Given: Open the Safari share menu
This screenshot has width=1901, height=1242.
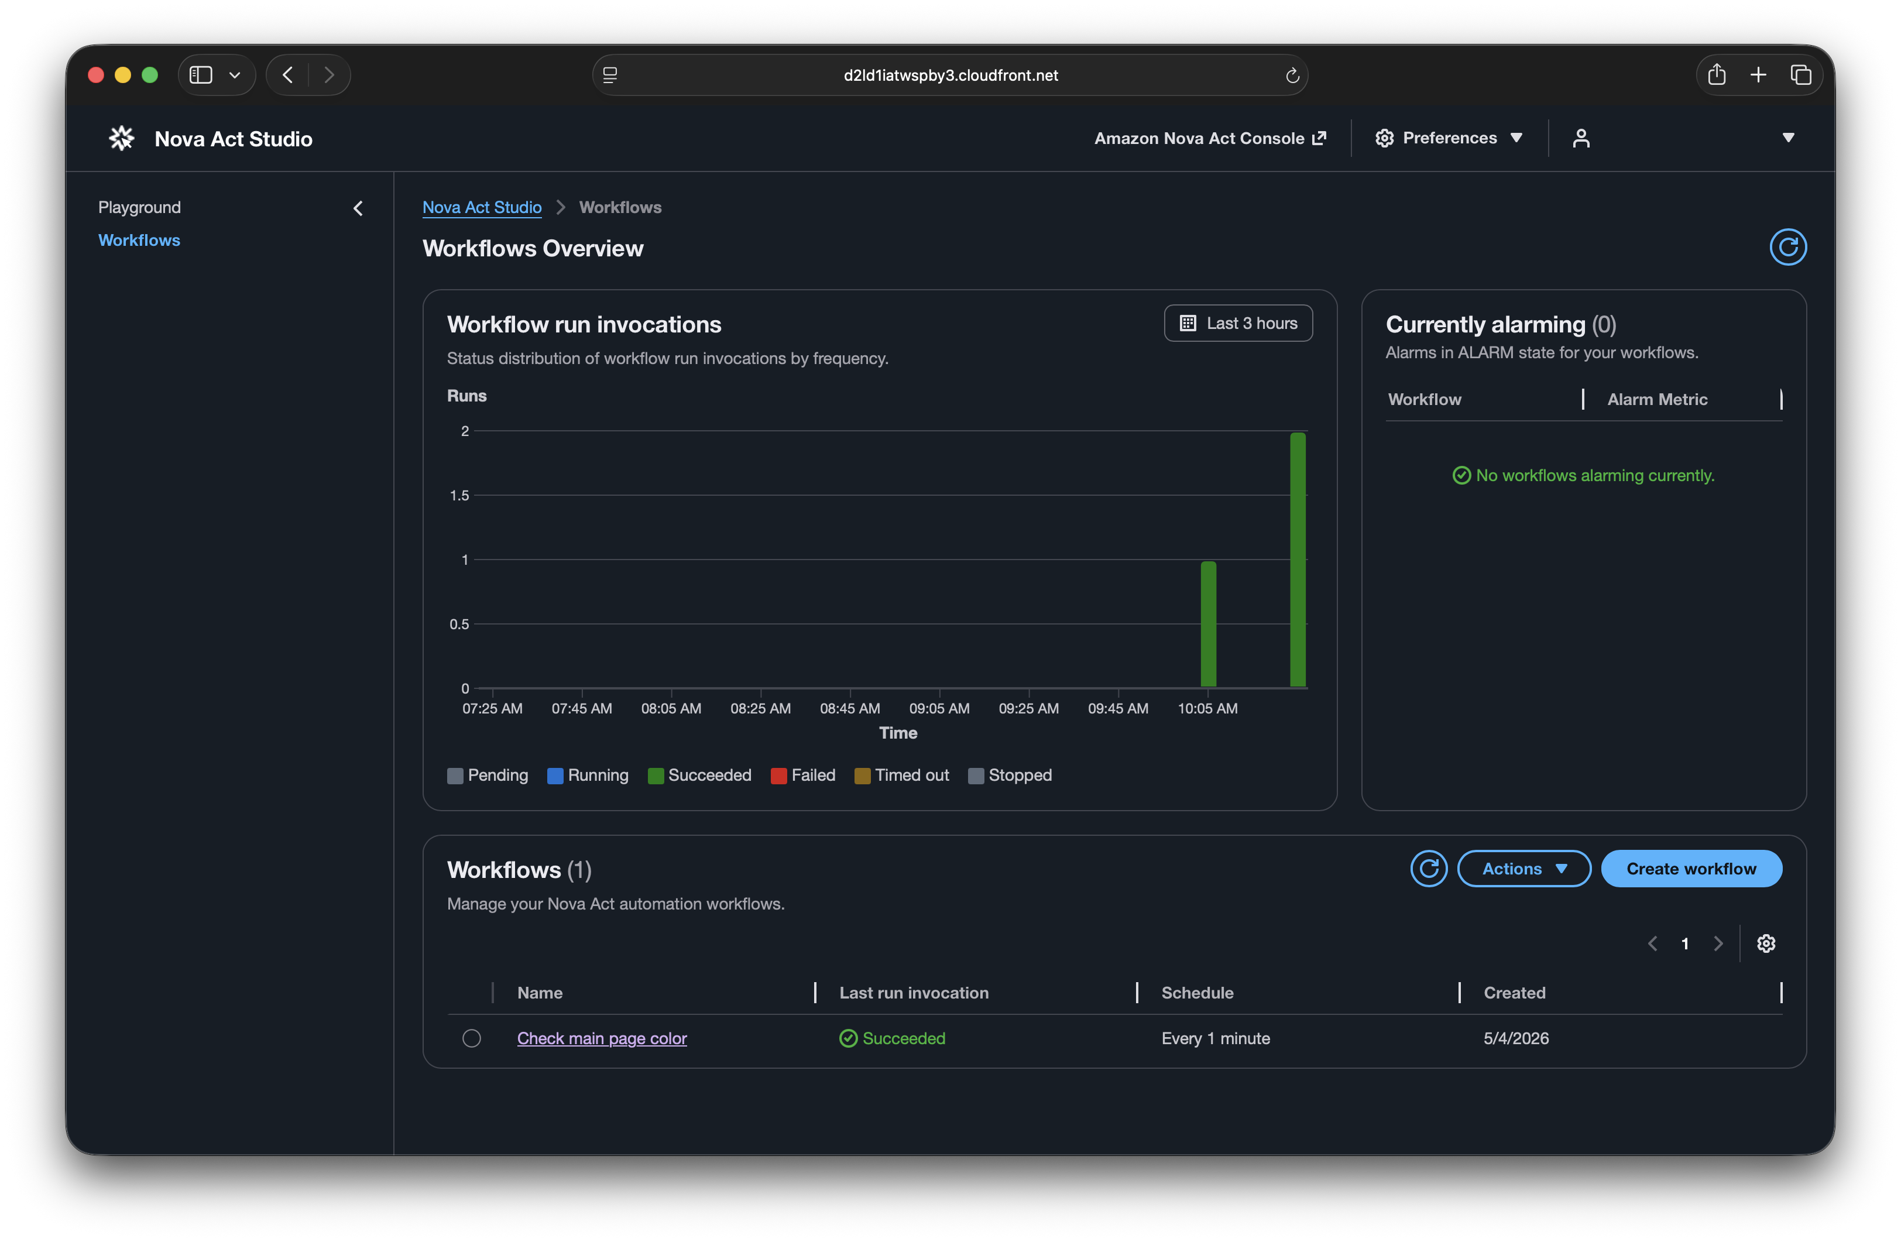Looking at the screenshot, I should point(1717,74).
